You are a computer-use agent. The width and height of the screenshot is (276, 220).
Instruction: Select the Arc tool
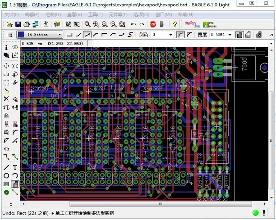pyautogui.click(x=15, y=175)
